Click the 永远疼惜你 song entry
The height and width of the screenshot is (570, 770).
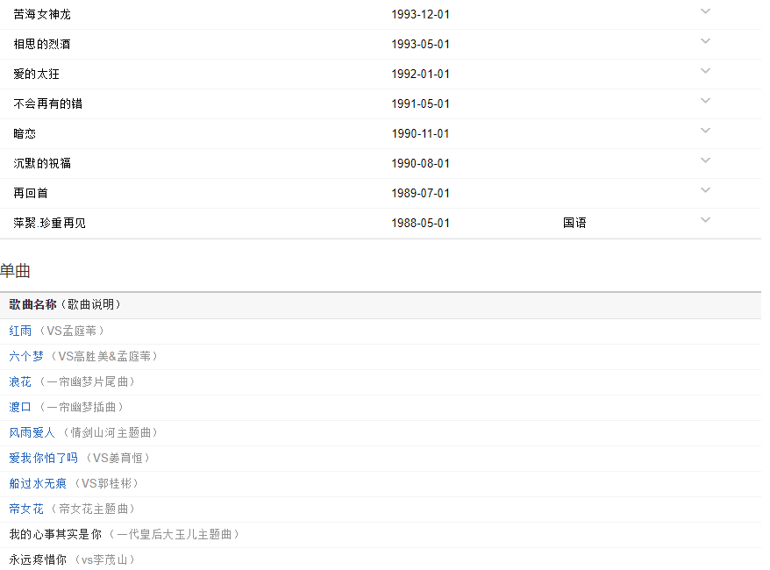[38, 559]
